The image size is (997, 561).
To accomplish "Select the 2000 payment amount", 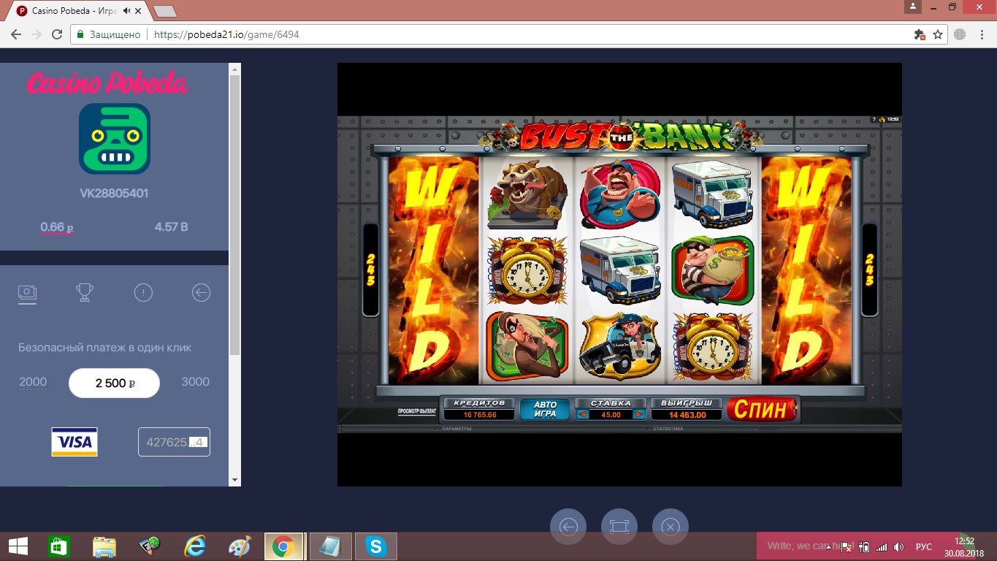I will click(x=33, y=382).
